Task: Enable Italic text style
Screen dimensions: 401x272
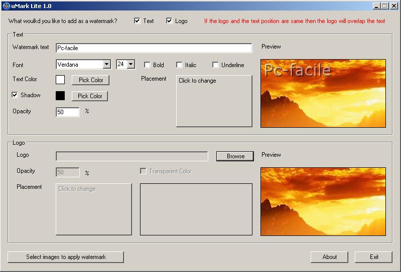Action: point(179,65)
